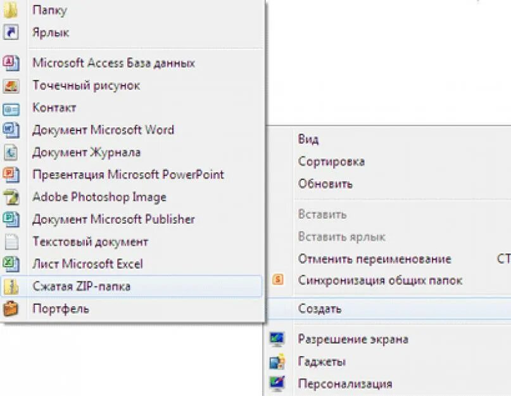Click the PowerPoint presentation icon
Screen dimensions: 511x396
pos(11,175)
